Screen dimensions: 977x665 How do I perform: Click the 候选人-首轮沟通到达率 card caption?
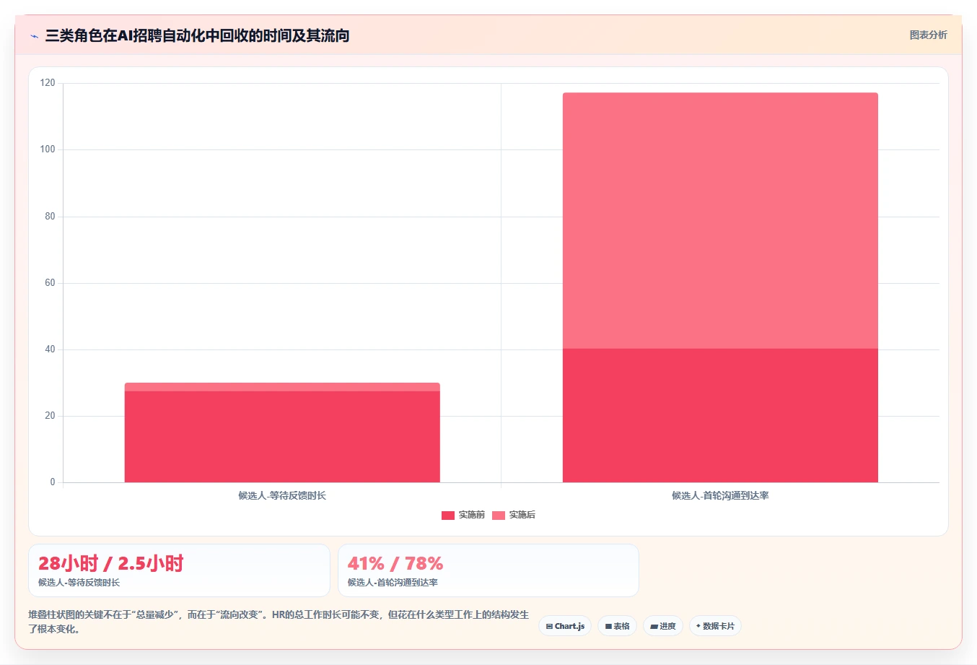(393, 582)
